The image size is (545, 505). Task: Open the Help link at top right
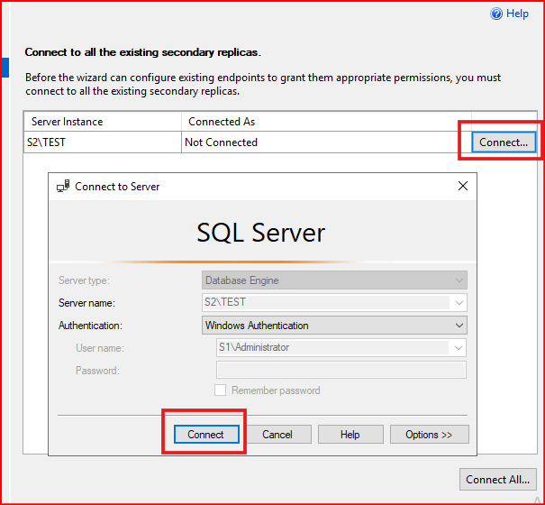(517, 14)
